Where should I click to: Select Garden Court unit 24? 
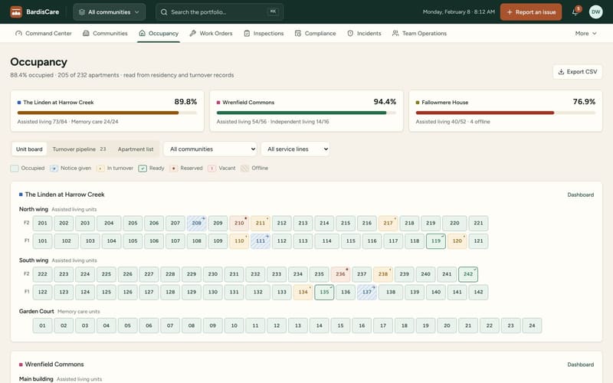(532, 326)
